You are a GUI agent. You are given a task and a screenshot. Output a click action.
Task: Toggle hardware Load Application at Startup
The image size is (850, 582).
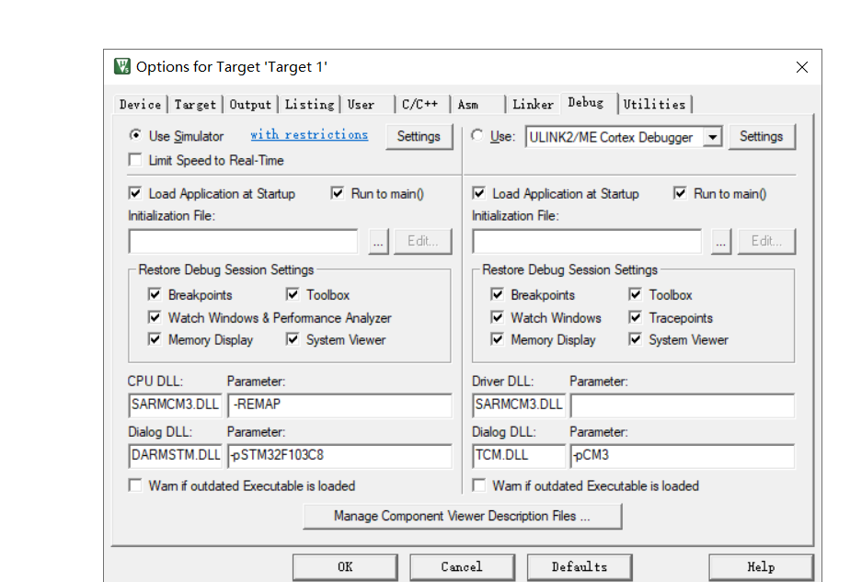(478, 193)
